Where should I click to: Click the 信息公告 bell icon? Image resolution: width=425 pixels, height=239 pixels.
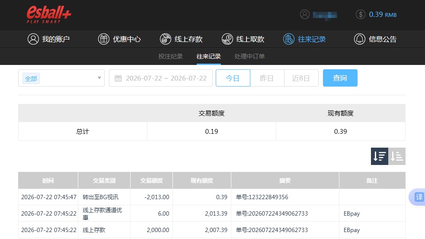tap(360, 39)
